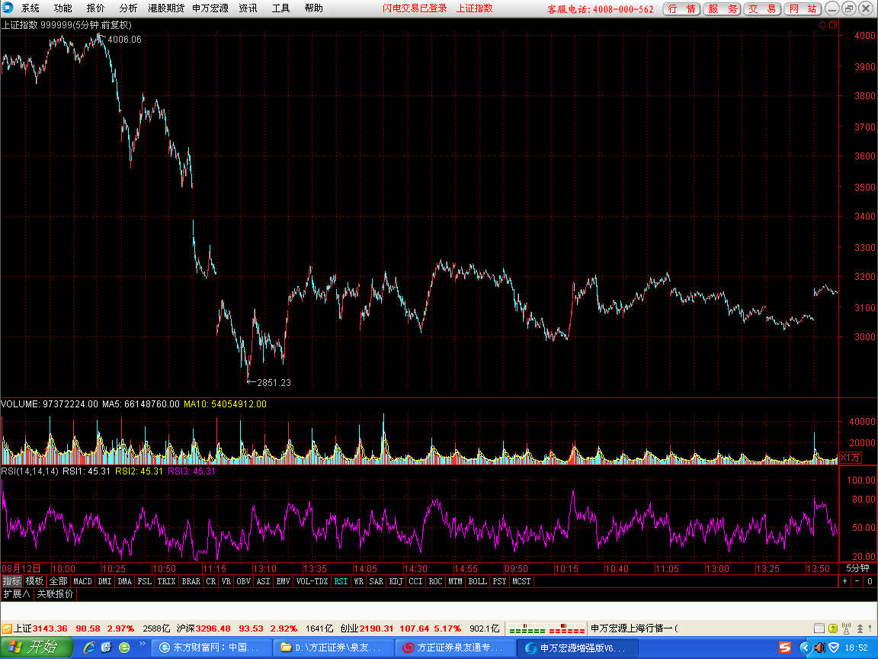Click the red window-restore icon above the chart
The height and width of the screenshot is (659, 878).
[833, 24]
